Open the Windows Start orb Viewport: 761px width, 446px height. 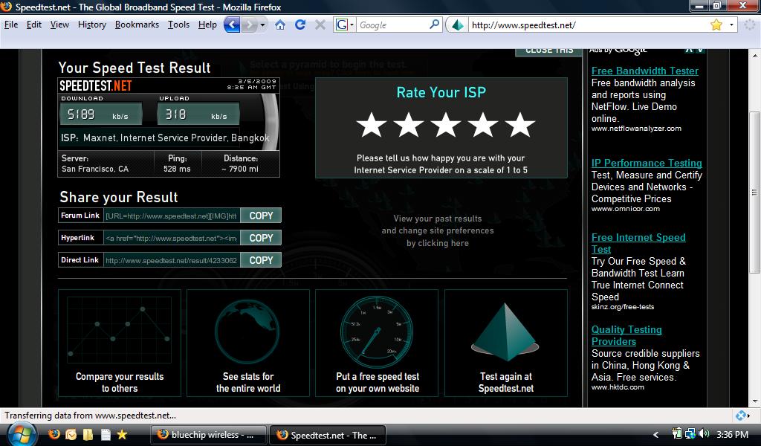(x=22, y=434)
